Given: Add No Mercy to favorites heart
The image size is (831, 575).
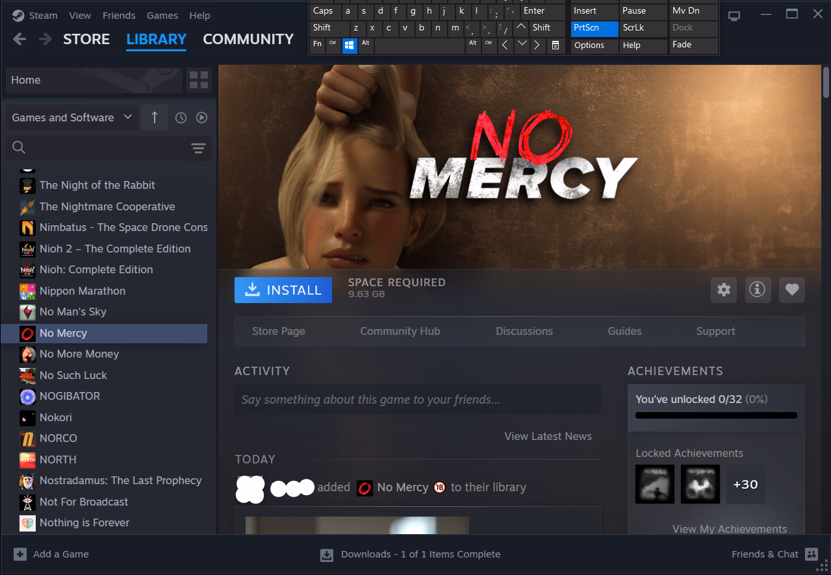Looking at the screenshot, I should 791,290.
